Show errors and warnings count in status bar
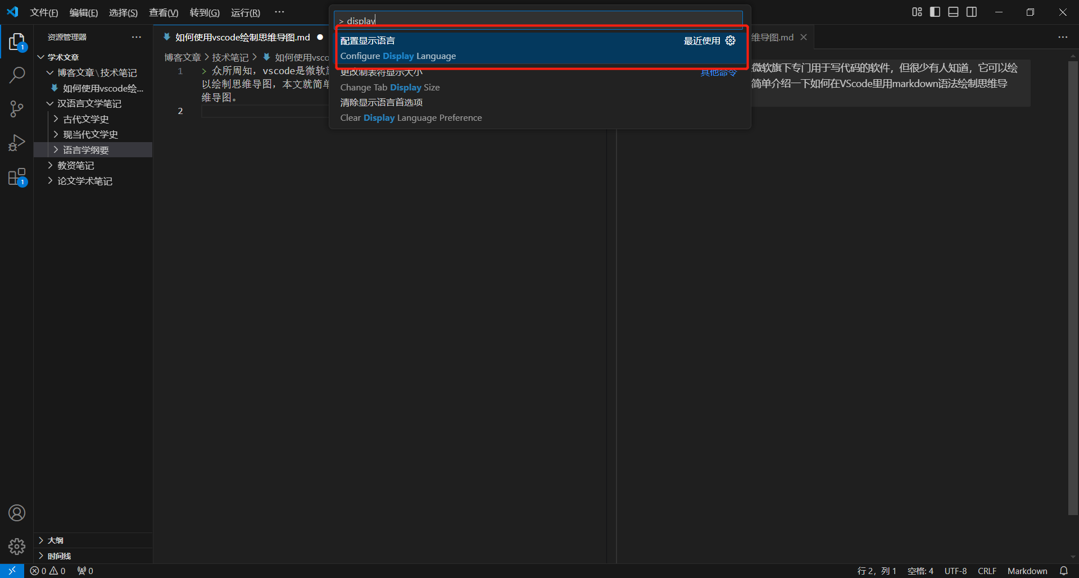Screen dimensions: 1079x578 click(48, 571)
